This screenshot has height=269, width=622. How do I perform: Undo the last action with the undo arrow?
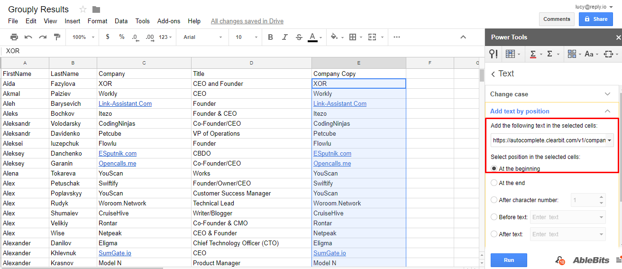(28, 37)
